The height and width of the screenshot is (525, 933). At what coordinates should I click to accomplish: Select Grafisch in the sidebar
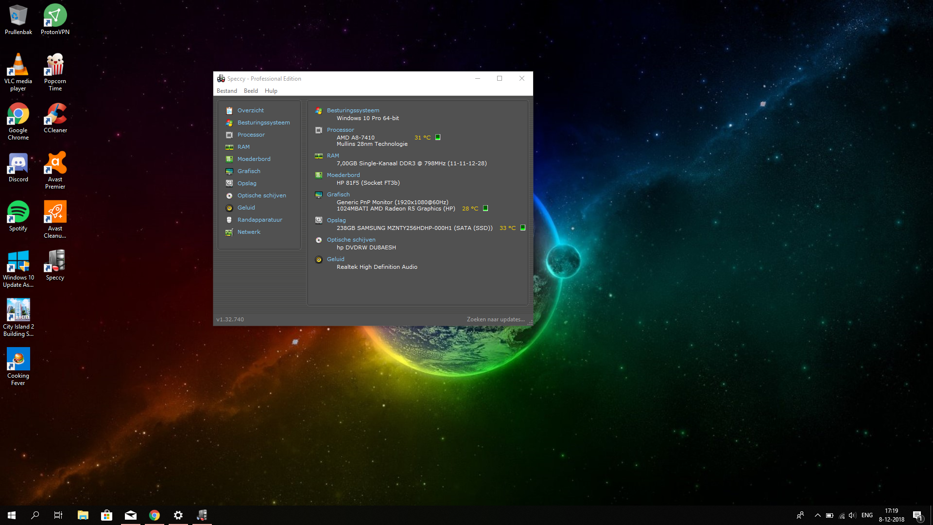pos(249,171)
